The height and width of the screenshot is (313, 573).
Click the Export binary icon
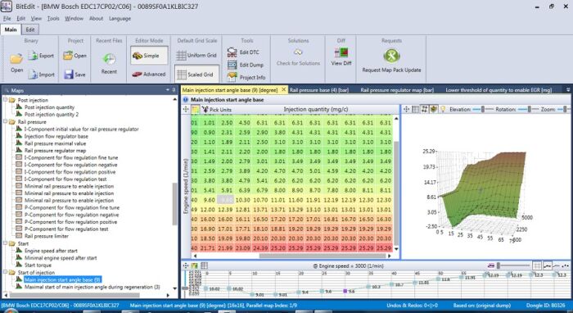pyautogui.click(x=33, y=56)
